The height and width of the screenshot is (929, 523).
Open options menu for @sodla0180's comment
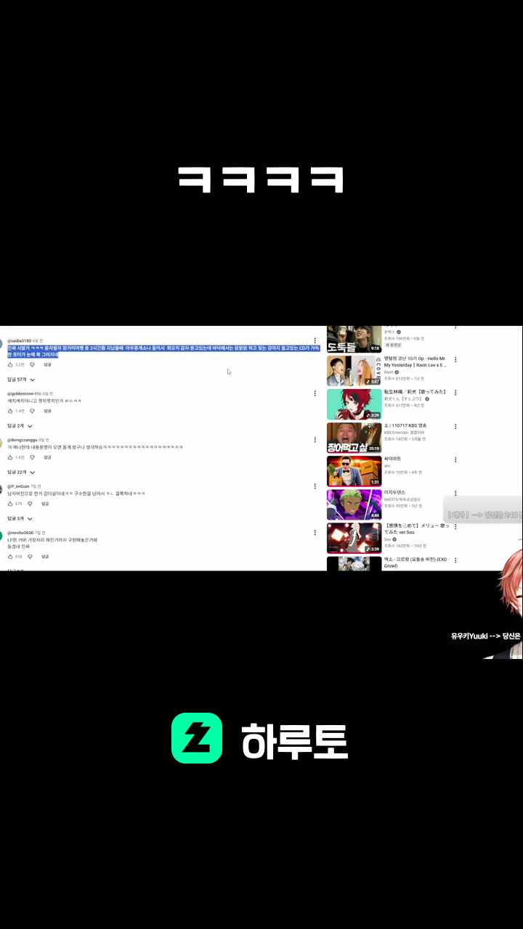pyautogui.click(x=315, y=340)
